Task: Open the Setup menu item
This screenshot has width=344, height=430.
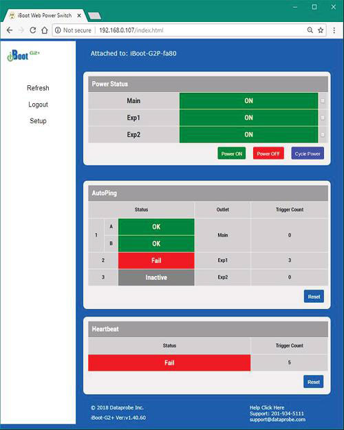Action: click(38, 121)
